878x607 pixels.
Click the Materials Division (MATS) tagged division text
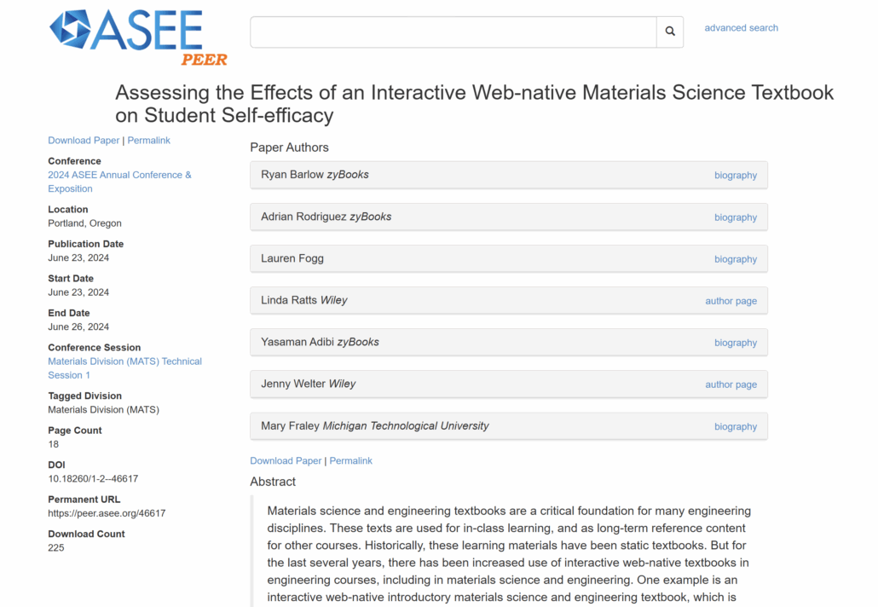point(104,410)
